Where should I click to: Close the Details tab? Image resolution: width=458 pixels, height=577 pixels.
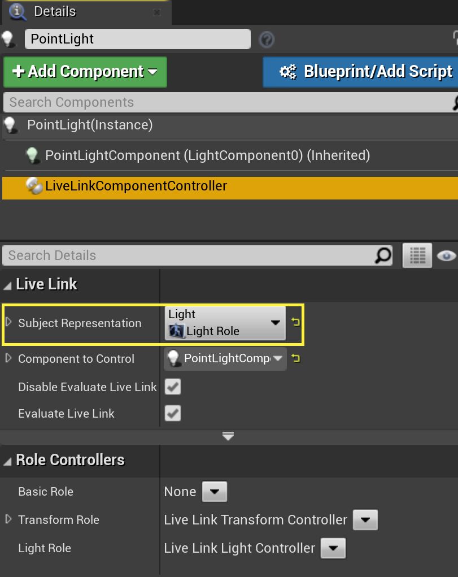click(x=156, y=12)
